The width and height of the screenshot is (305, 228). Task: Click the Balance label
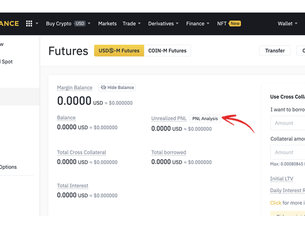point(66,118)
